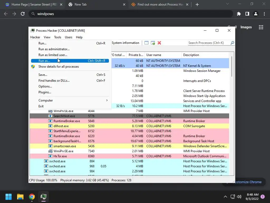
Task: Click the find window toolbar icon
Action: tap(146, 43)
